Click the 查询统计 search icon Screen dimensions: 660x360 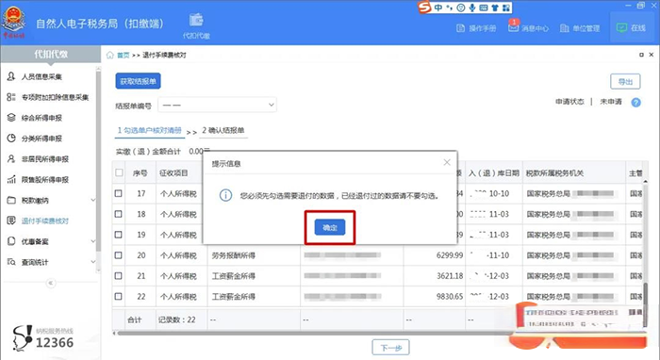(x=11, y=262)
